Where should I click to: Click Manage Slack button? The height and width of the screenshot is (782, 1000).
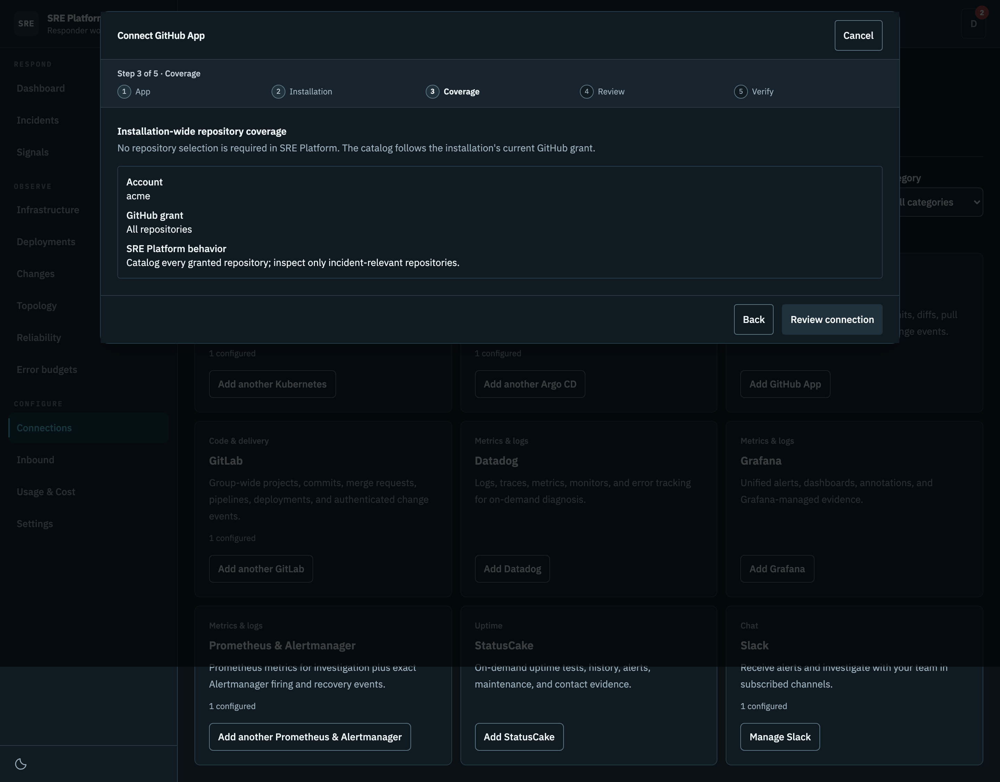pos(780,737)
